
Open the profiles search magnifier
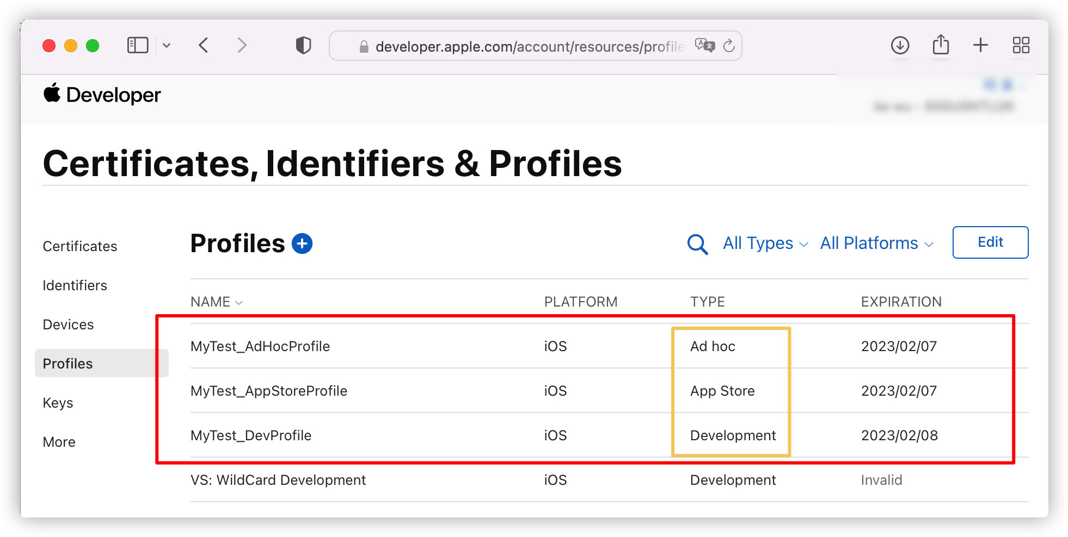click(697, 244)
